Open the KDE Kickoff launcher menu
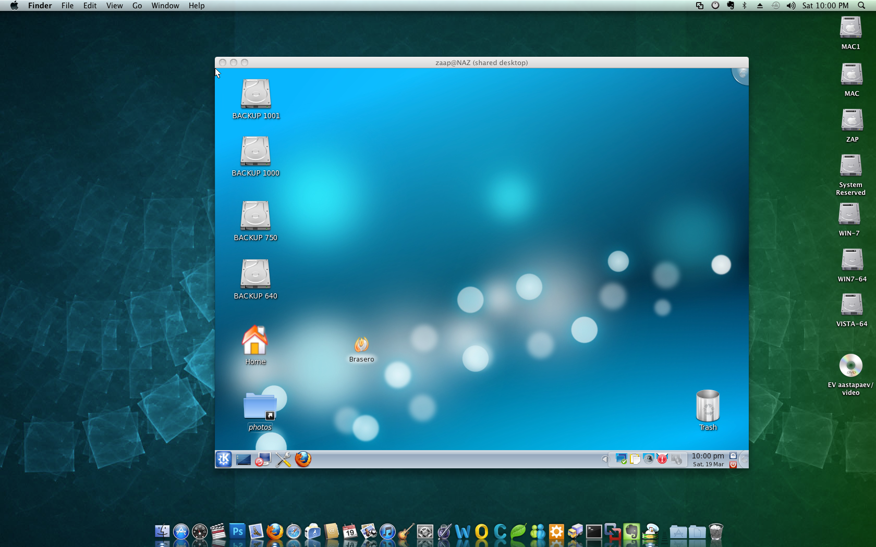876x547 pixels. 224,459
